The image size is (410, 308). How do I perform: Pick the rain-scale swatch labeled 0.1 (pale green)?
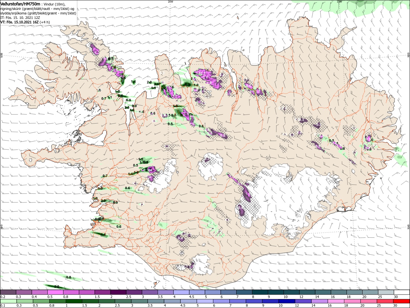pos(8,301)
